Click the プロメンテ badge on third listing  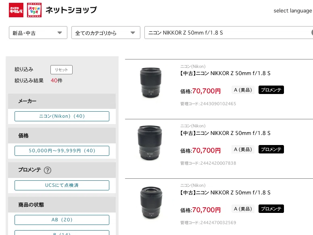click(x=271, y=209)
